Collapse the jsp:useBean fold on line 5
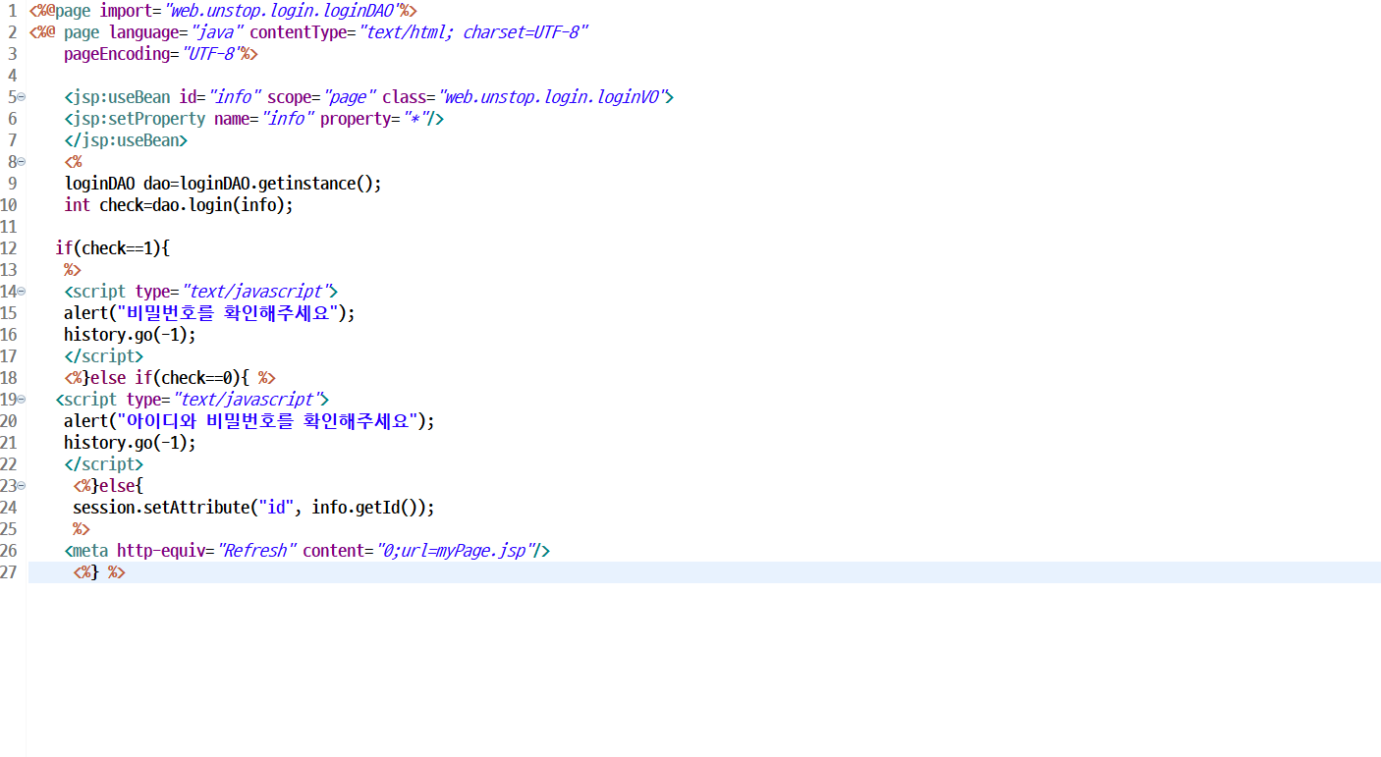The height and width of the screenshot is (757, 1381). [x=22, y=97]
